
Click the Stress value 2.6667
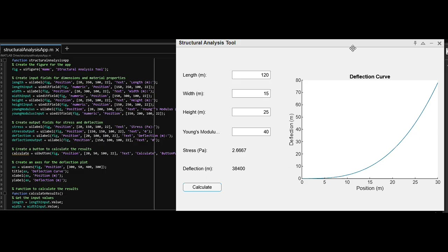[239, 150]
